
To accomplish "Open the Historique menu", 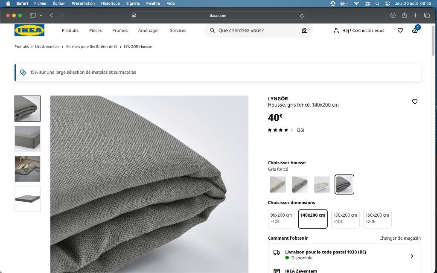I will pos(111,3).
